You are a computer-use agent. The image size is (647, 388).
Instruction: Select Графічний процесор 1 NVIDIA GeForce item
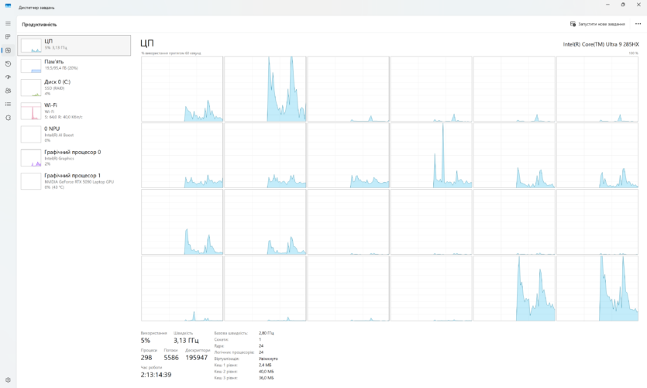74,181
